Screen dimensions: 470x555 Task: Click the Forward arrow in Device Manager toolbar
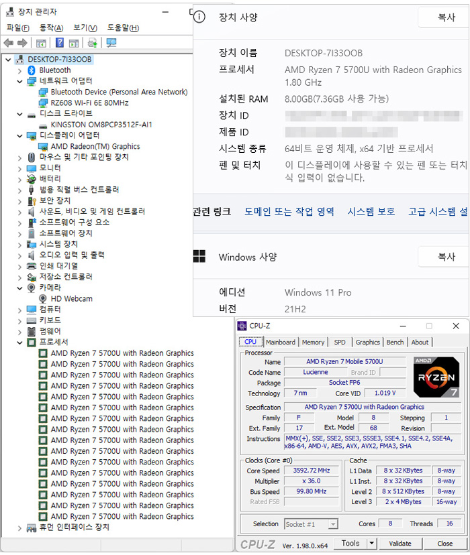[x=22, y=43]
